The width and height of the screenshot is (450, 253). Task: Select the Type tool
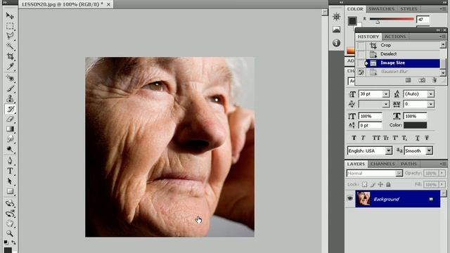10,171
